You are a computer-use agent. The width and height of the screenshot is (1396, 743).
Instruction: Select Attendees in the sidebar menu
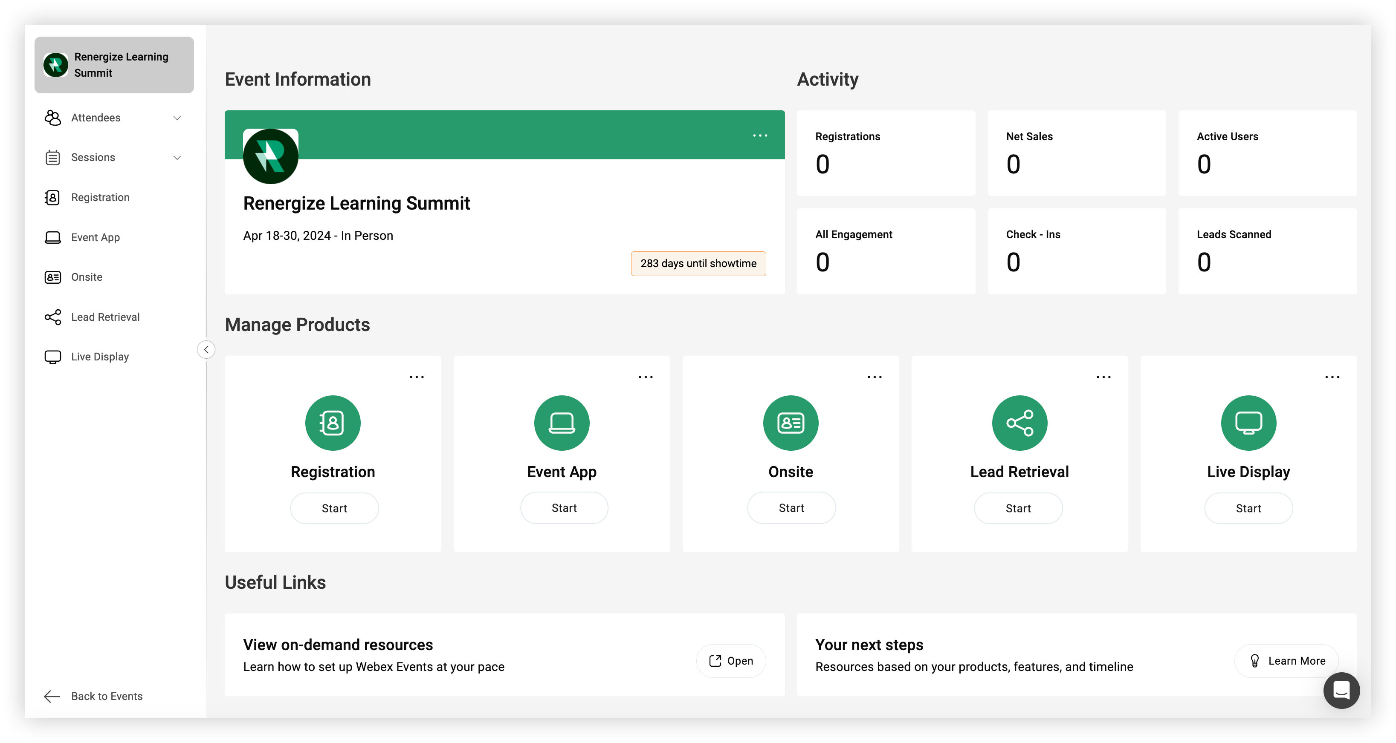pos(114,118)
